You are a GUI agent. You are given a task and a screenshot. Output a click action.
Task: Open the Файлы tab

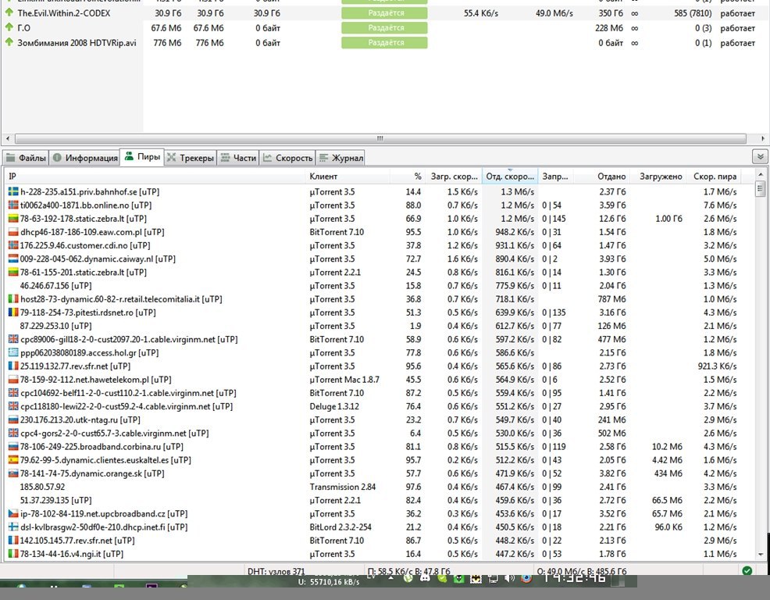tap(26, 158)
